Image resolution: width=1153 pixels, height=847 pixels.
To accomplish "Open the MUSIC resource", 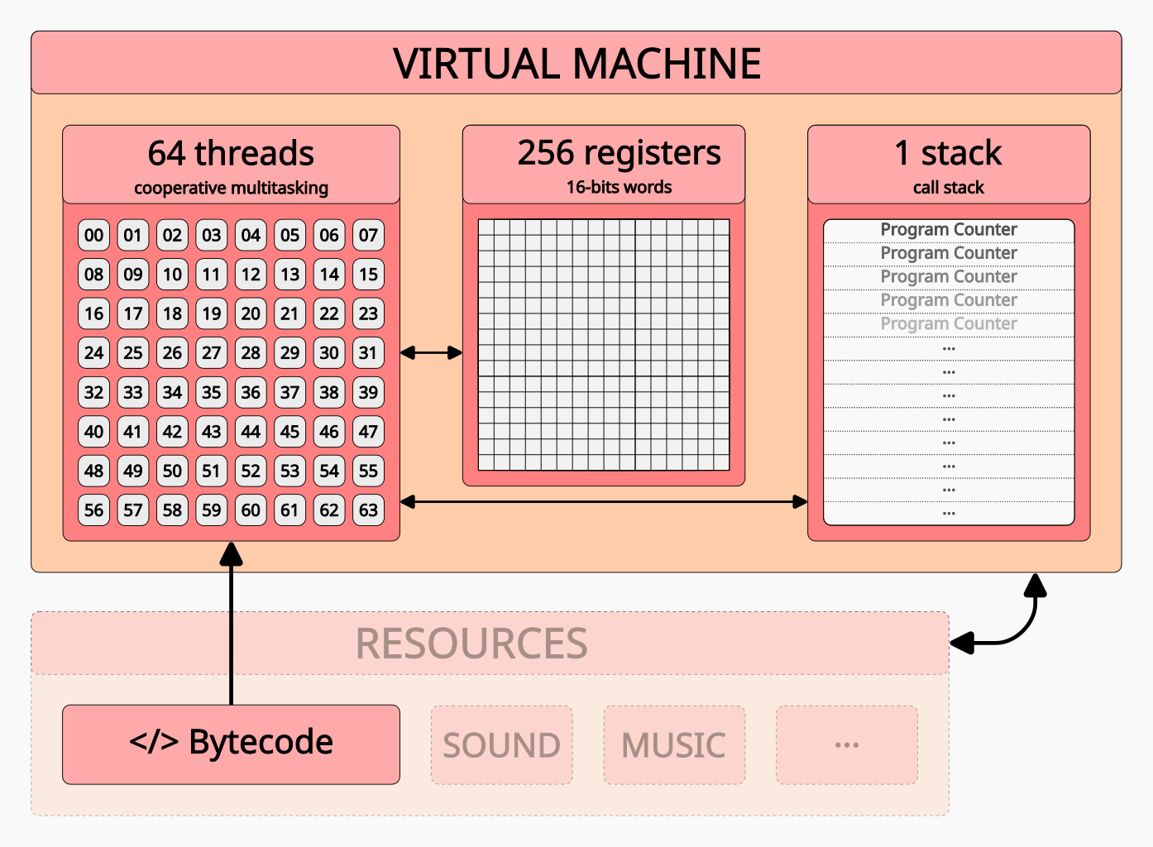I will click(674, 744).
